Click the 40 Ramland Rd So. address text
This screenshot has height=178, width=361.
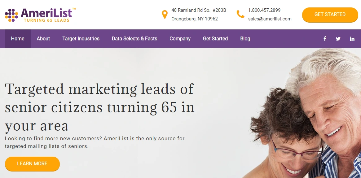point(199,10)
